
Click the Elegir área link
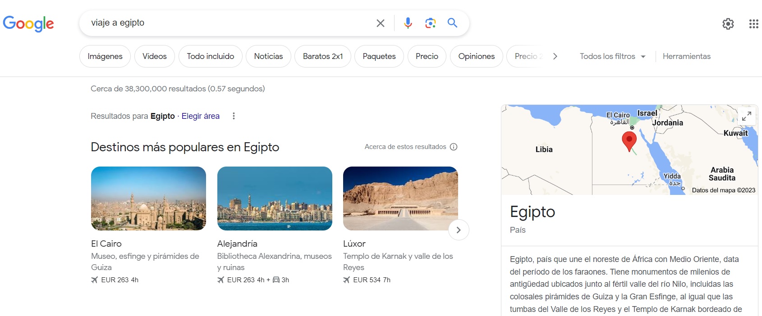[x=201, y=116]
